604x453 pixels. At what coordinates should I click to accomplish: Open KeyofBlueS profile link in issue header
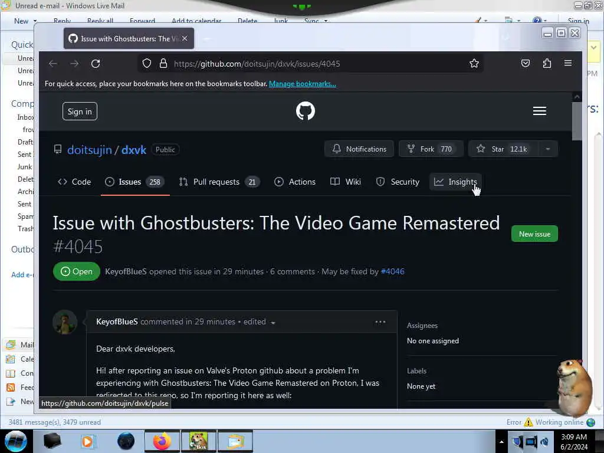coord(126,271)
